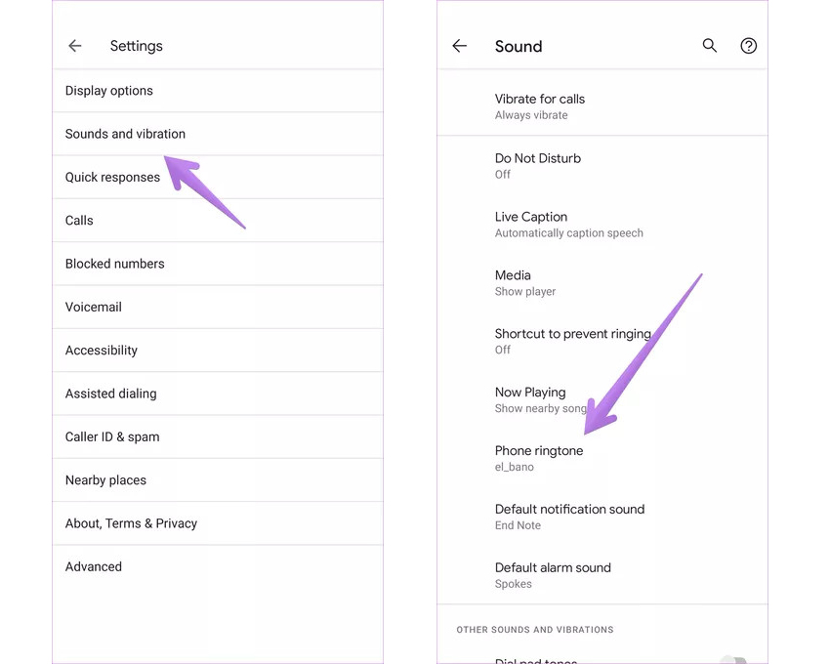The height and width of the screenshot is (664, 830).
Task: Open the Calls settings item
Action: pyautogui.click(x=79, y=221)
